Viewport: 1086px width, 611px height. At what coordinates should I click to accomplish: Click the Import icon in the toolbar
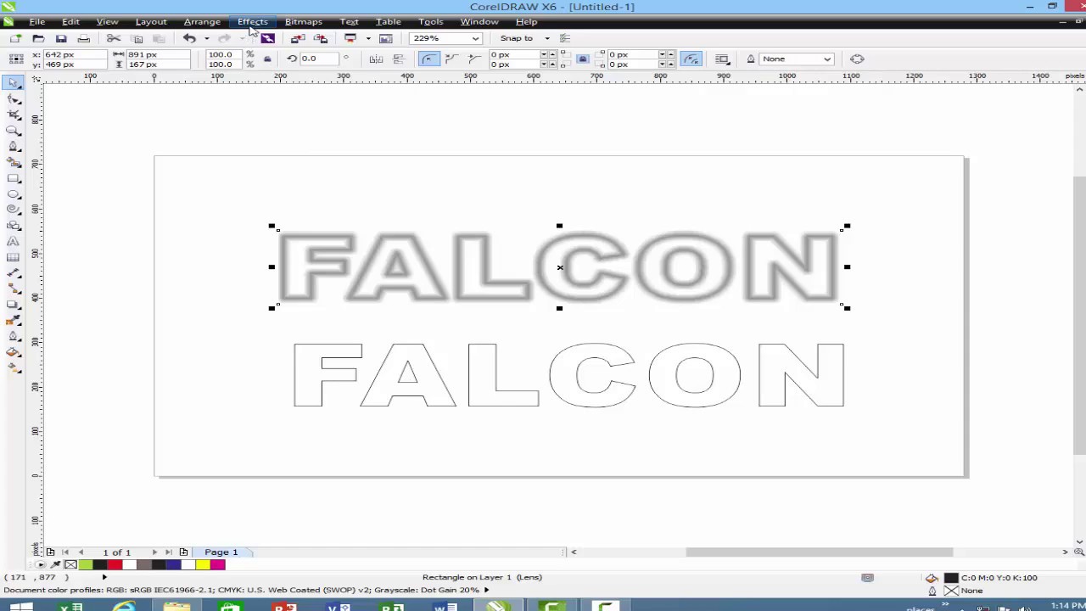pos(297,38)
